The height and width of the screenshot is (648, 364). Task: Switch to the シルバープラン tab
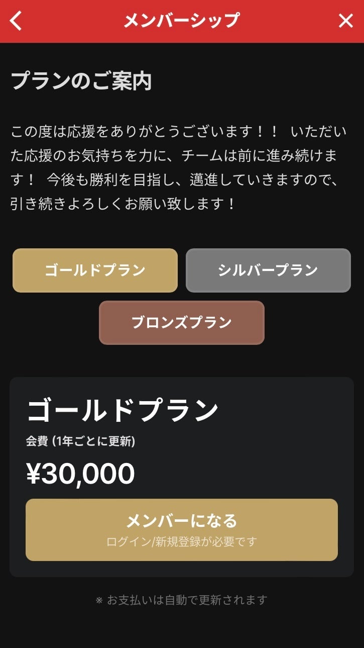(268, 270)
